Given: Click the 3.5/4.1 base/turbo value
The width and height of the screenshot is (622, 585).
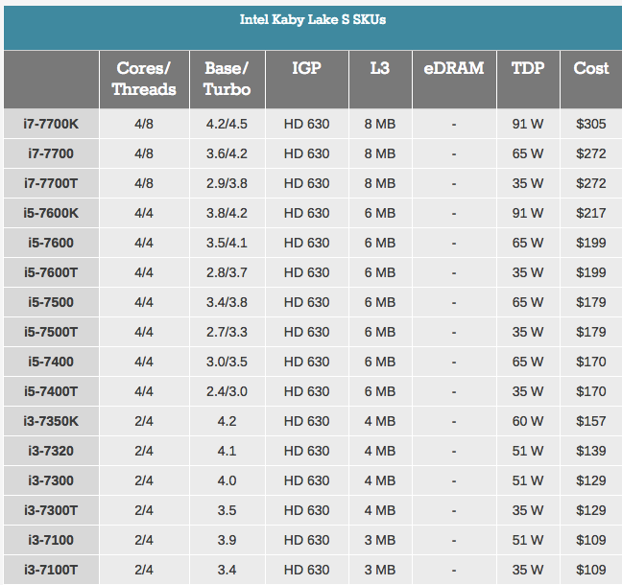Looking at the screenshot, I should pyautogui.click(x=227, y=243).
